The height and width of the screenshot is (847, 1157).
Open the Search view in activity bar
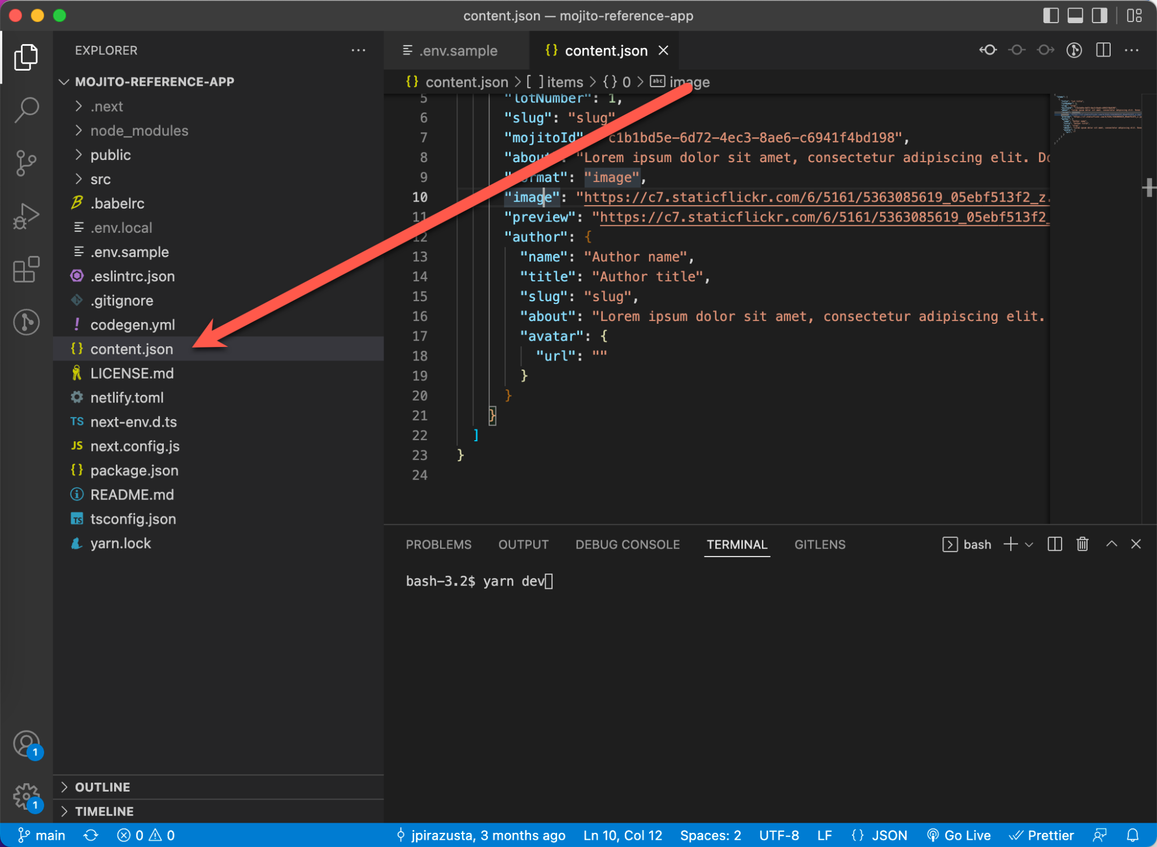pos(27,110)
